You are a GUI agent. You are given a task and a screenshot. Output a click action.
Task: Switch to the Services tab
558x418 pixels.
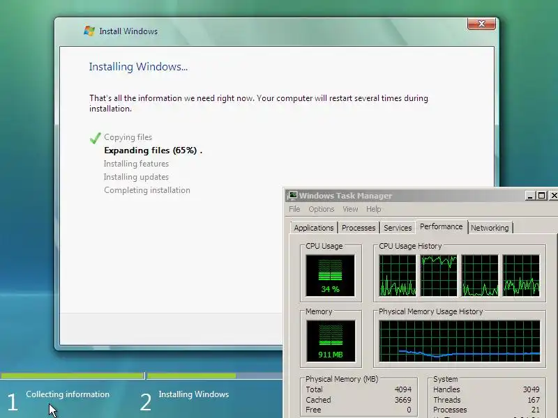point(398,228)
